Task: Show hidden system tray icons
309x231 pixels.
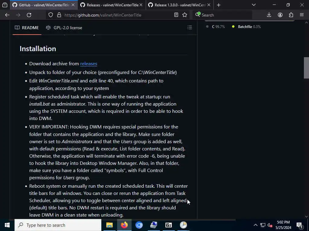Action: click(255, 225)
